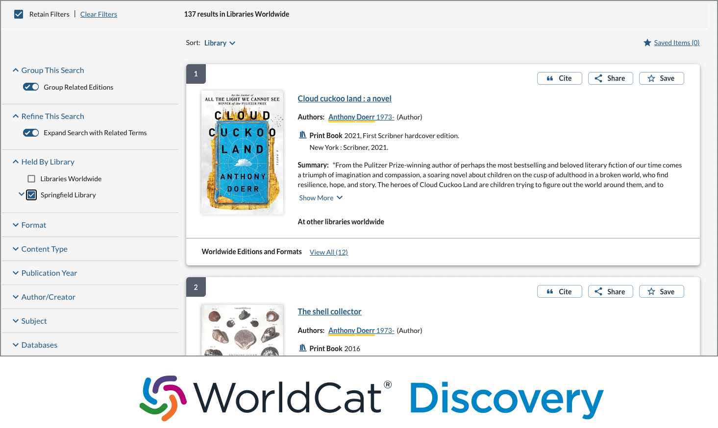Save The shell collector result
Screen dimensions: 718x428
[661, 291]
